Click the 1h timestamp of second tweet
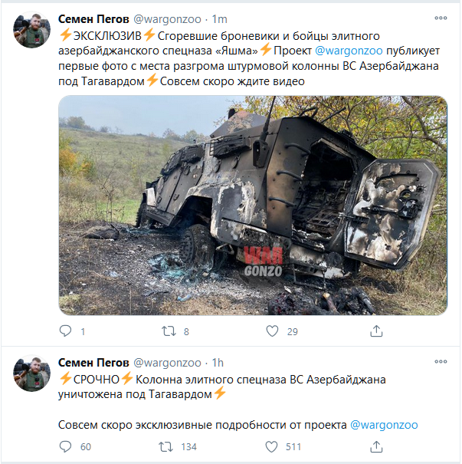Image resolution: width=462 pixels, height=464 pixels. coord(218,363)
